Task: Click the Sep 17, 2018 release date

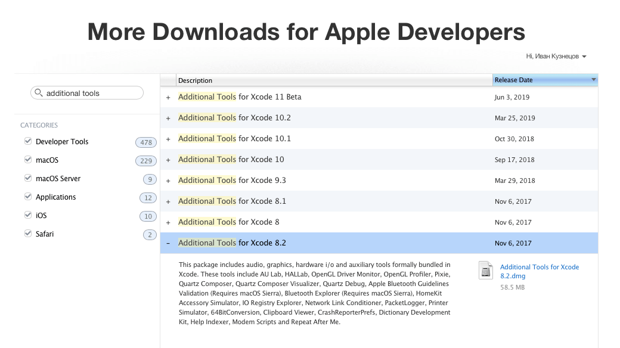Action: point(514,160)
